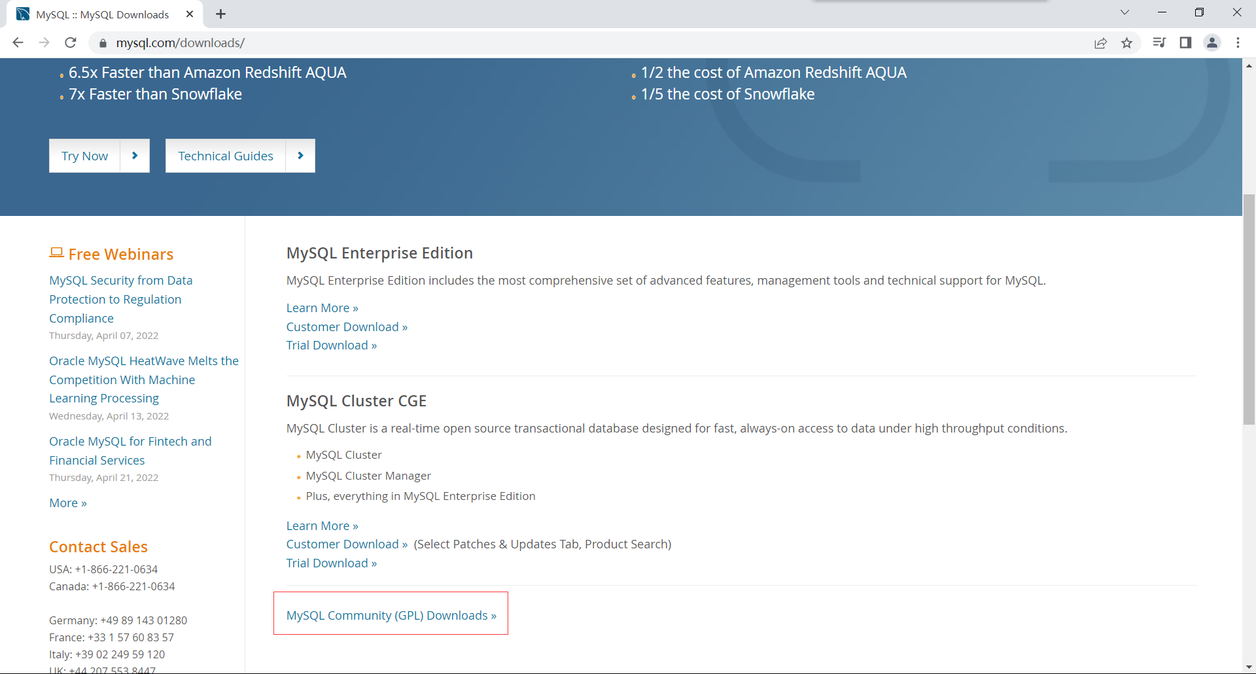The height and width of the screenshot is (674, 1256).
Task: Open the More webinars link
Action: (x=67, y=503)
